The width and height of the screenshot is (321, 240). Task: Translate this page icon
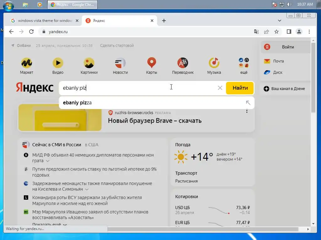click(x=256, y=32)
